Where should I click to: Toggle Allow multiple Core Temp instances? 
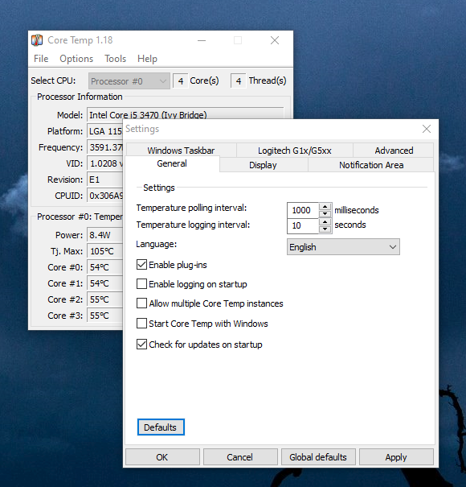141,303
